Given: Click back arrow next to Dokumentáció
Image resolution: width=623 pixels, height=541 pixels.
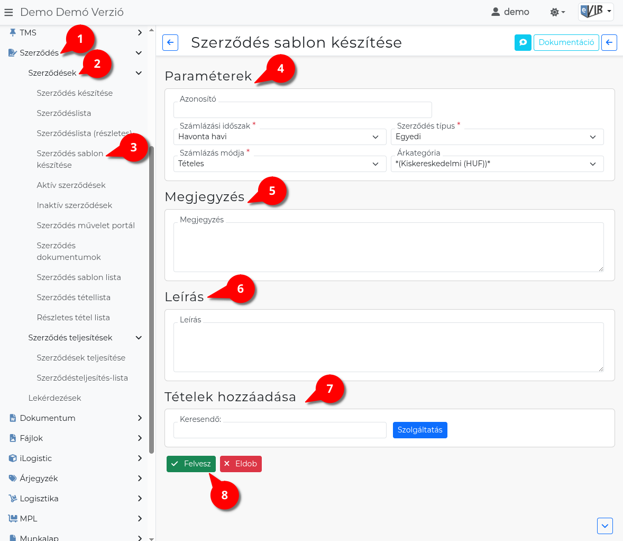Looking at the screenshot, I should pos(609,42).
